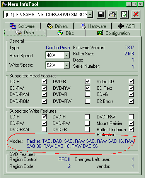The image size is (145, 178).
Task: Toggle the CD-RW write feature checkbox
Action: [x=44, y=123]
